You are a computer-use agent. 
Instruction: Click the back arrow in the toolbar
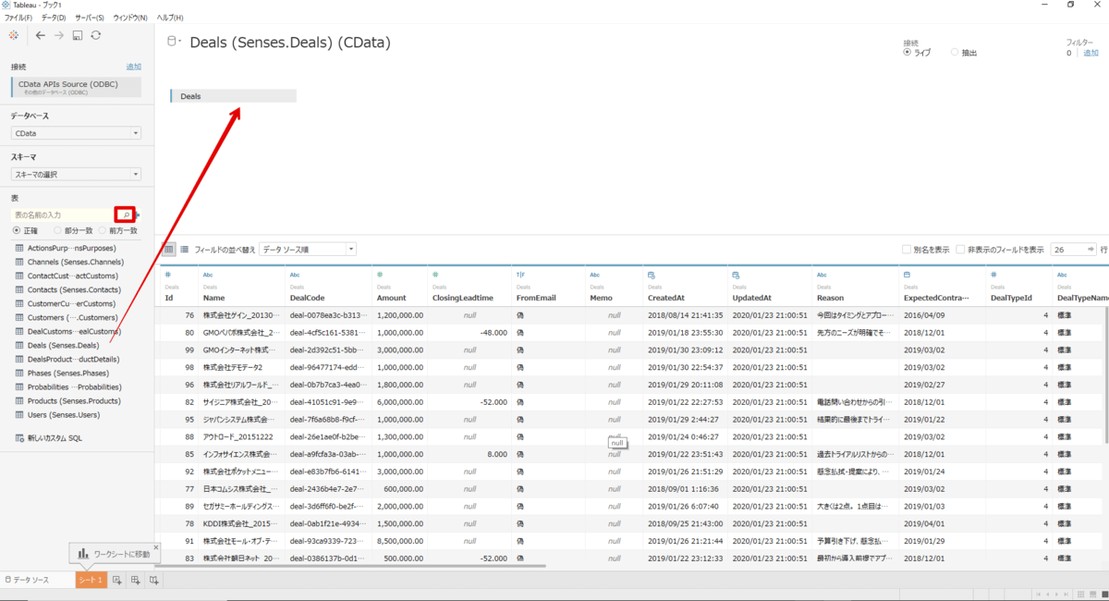pos(41,35)
